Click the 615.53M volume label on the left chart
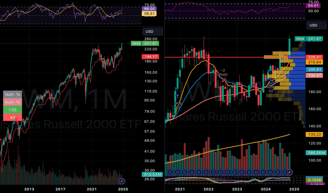The width and height of the screenshot is (328, 193). (152, 174)
